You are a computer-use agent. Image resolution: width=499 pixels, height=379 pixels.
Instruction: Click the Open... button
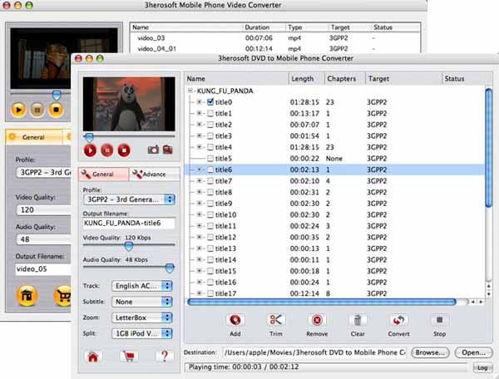point(473,352)
